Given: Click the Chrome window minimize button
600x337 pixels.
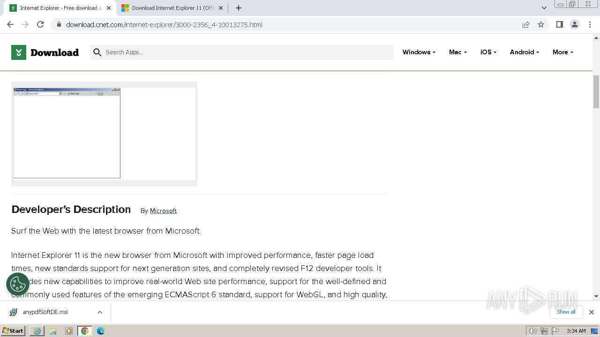Looking at the screenshot, I should [x=560, y=4].
